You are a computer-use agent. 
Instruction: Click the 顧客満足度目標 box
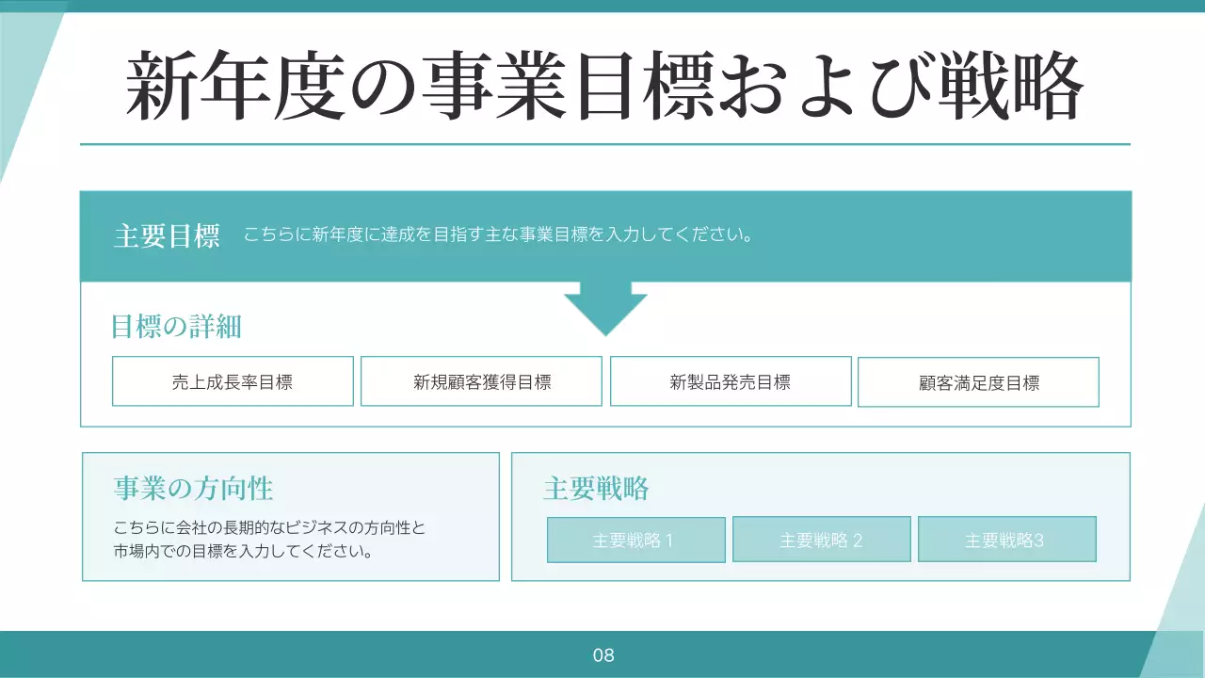click(x=979, y=380)
